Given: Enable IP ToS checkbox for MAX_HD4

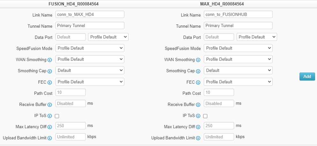Looking at the screenshot, I should point(205,116).
